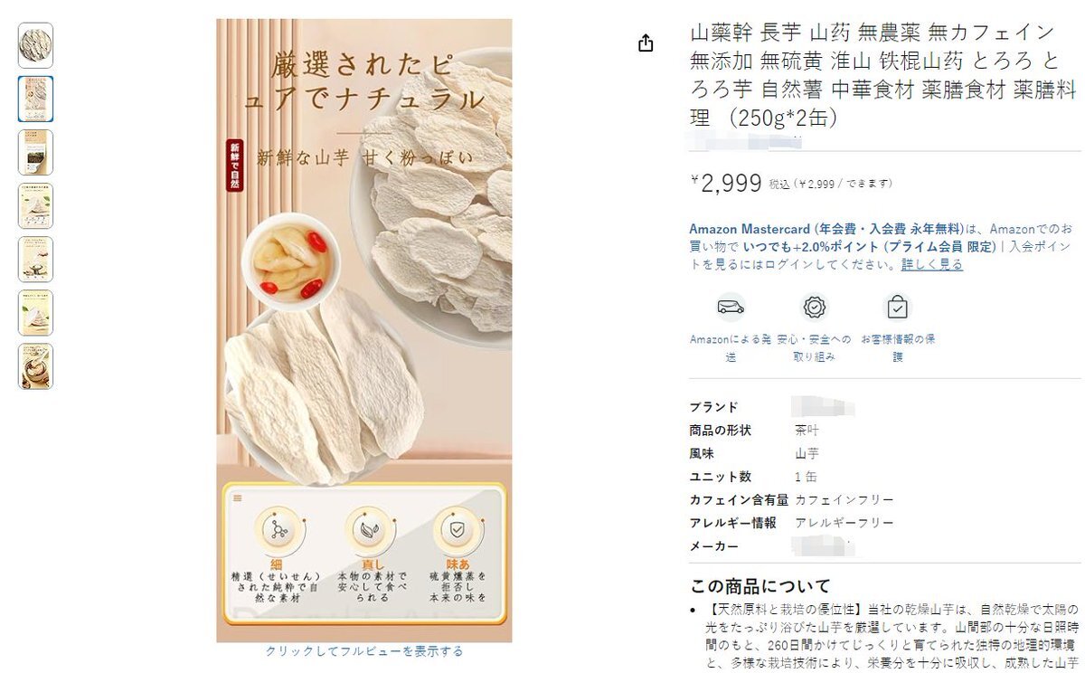Select the first product thumbnail

point(36,45)
